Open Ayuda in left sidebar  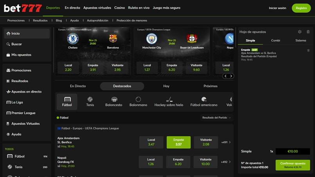[x=27, y=134]
